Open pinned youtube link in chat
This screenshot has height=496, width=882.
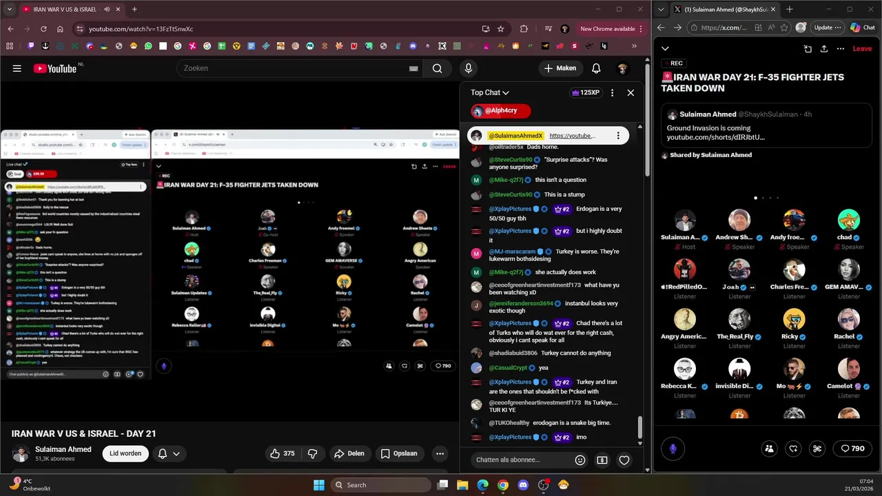(x=572, y=136)
